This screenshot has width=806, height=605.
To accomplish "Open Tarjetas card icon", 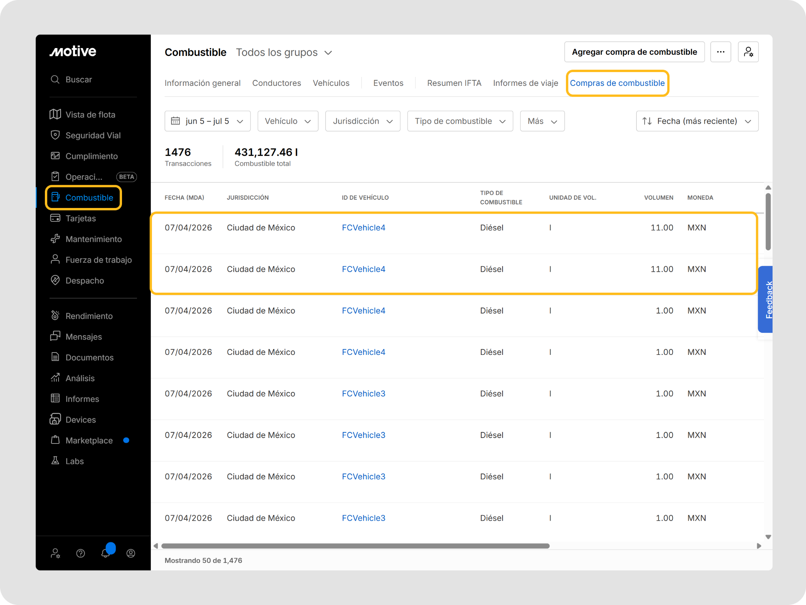I will pyautogui.click(x=55, y=218).
